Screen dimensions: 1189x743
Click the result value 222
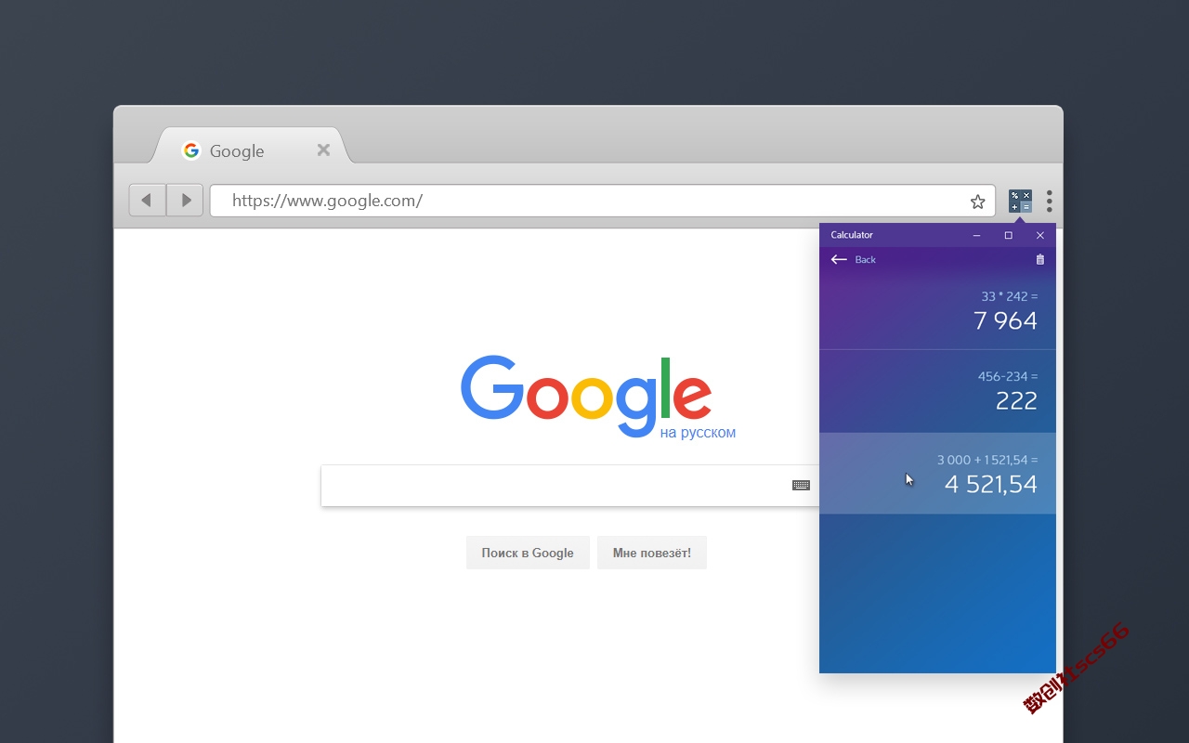pos(1016,401)
